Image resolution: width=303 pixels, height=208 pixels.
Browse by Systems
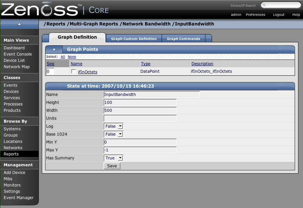point(12,129)
